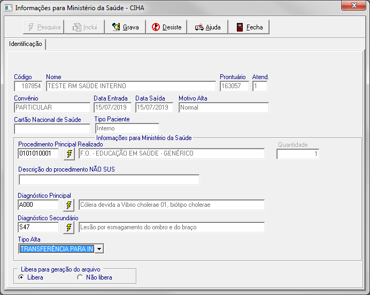The image size is (370, 295).
Task: Click the window title bar icon
Action: (8, 8)
